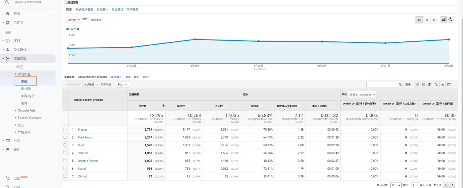
Task: Open the 转化 goal selector dropdown
Action: (x=363, y=94)
